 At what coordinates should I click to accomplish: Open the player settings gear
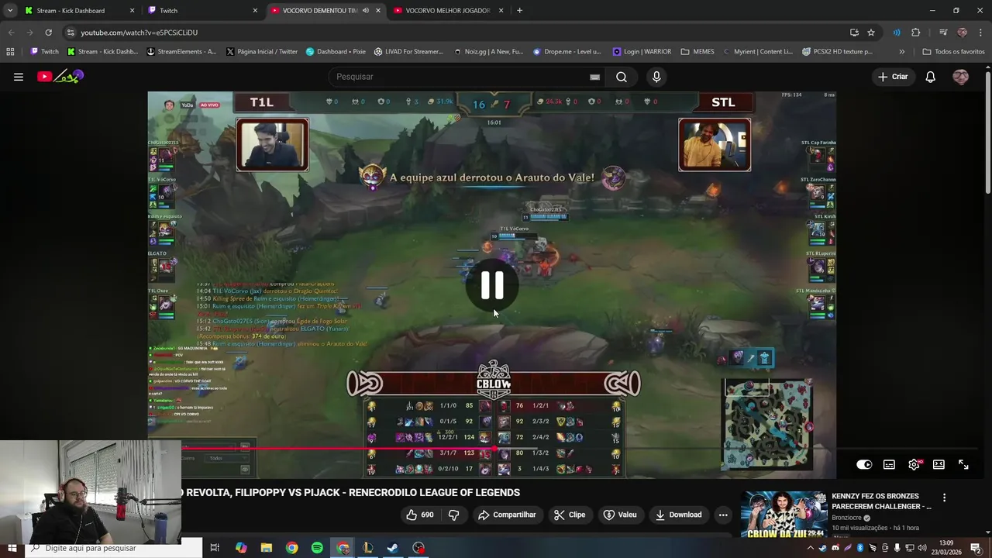(x=914, y=464)
